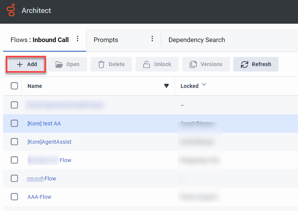298x211 pixels.
Task: Click the plus Add flow button
Action: pos(27,64)
